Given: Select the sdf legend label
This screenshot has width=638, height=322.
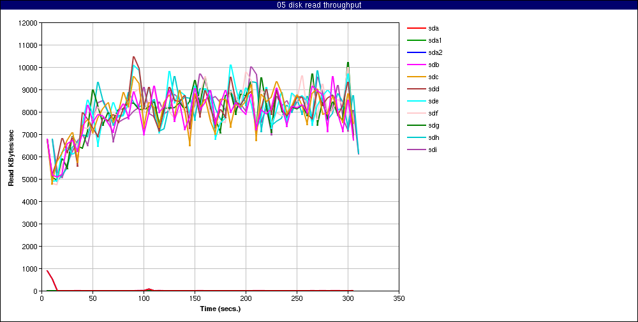Looking at the screenshot, I should pos(433,113).
